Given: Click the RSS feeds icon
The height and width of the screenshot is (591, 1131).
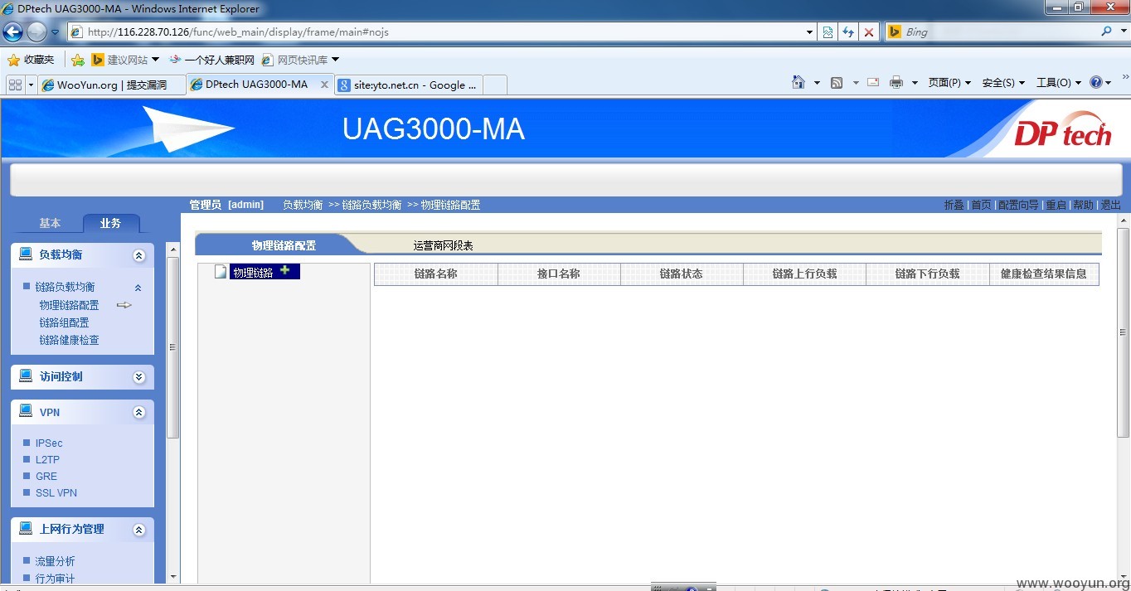Looking at the screenshot, I should [x=837, y=82].
